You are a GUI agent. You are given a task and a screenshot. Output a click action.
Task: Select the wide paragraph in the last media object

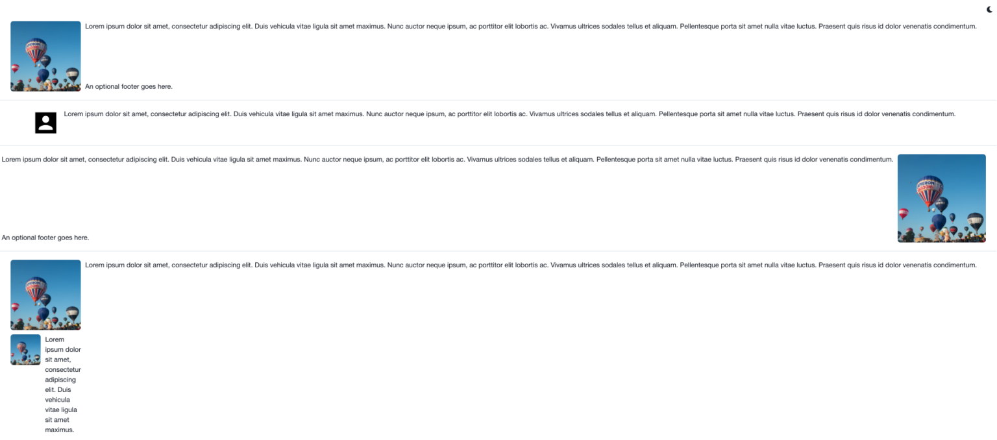pyautogui.click(x=531, y=265)
